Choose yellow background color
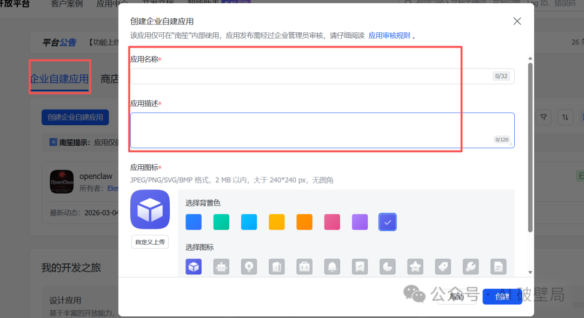 pos(277,222)
